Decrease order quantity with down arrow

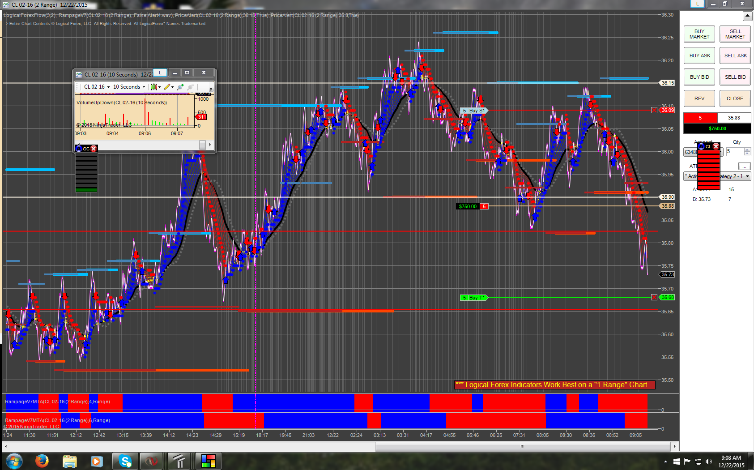pos(747,154)
